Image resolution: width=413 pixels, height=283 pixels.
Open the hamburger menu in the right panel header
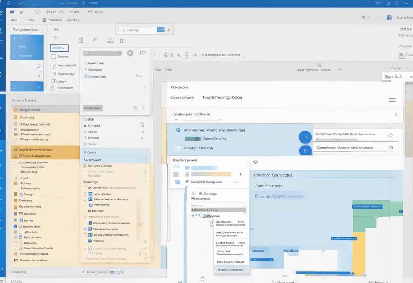click(392, 100)
